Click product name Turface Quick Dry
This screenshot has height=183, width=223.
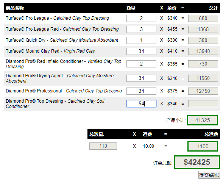point(62,40)
